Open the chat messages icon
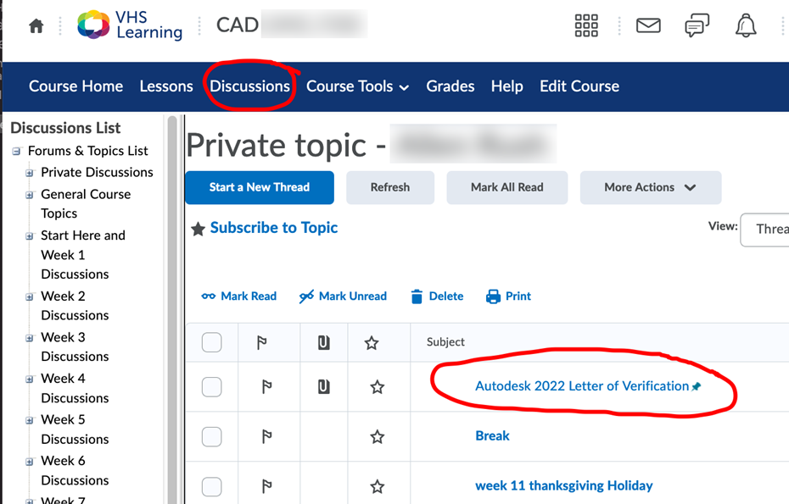The width and height of the screenshot is (789, 504). (697, 25)
